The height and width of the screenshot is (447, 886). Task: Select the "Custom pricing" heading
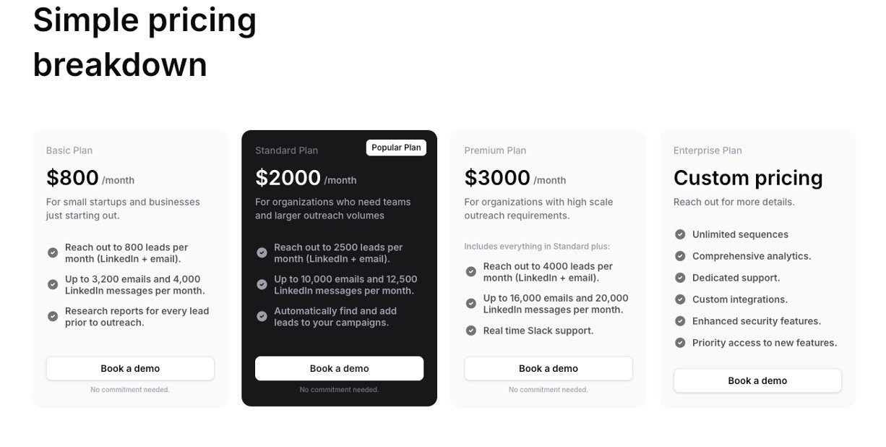748,178
